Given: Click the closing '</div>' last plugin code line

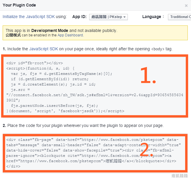Looking at the screenshot, I should pos(13,166).
